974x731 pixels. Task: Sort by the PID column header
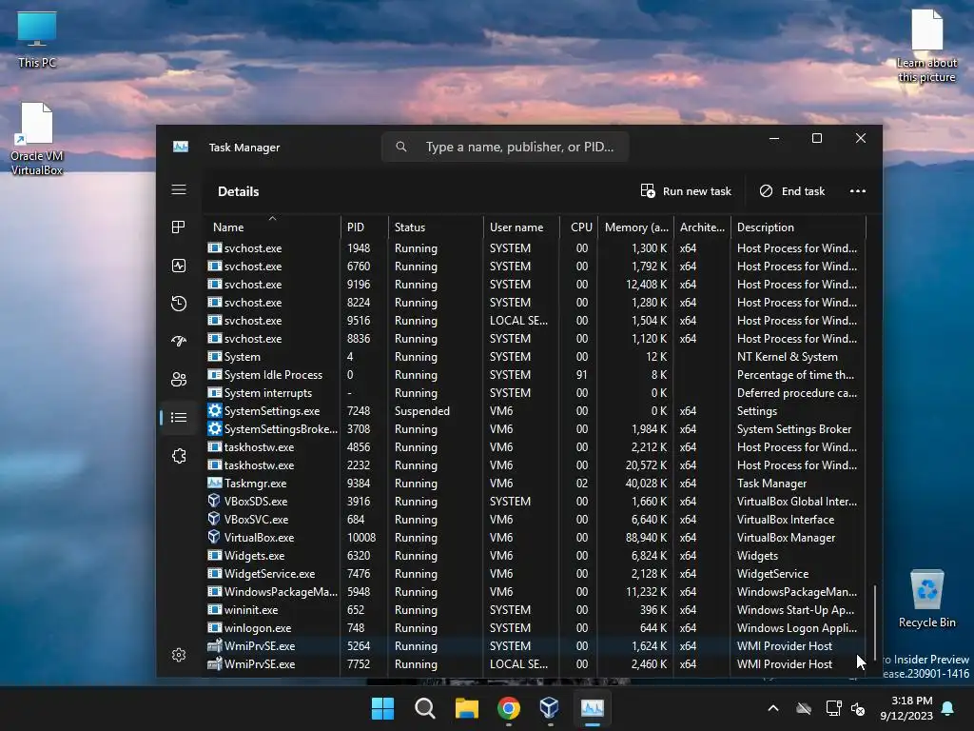tap(364, 227)
